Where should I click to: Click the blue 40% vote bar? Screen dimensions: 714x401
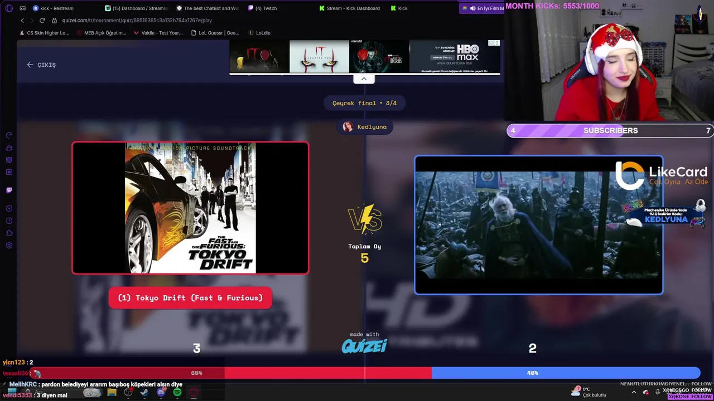coord(566,373)
